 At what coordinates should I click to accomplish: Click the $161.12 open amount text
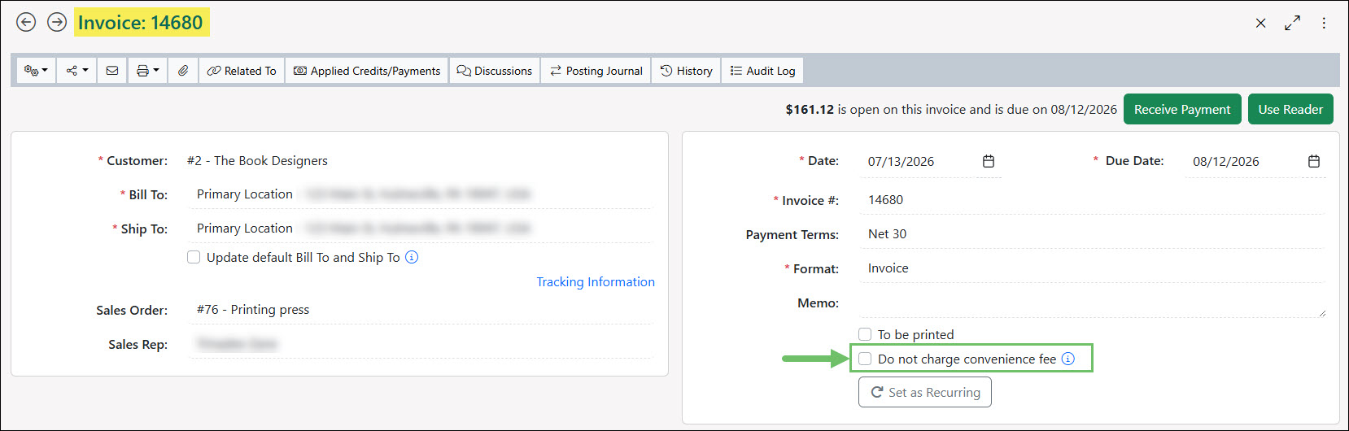tap(810, 110)
